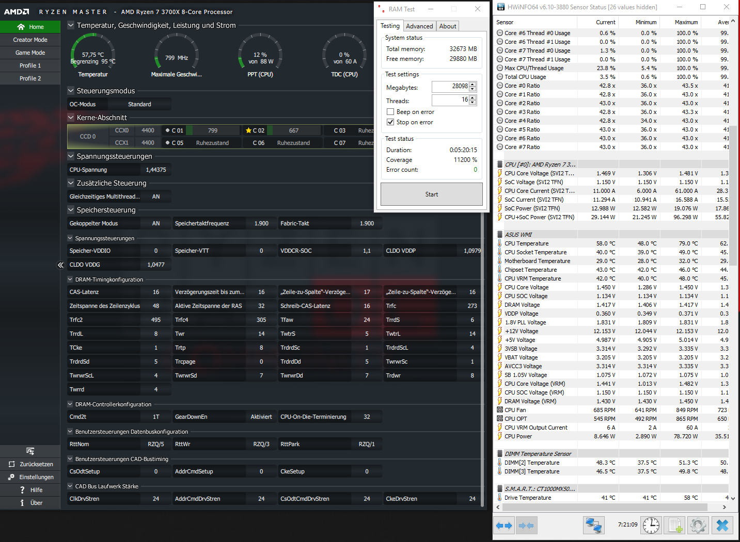Enable Beep on error checkbox
This screenshot has width=740, height=542.
click(x=390, y=112)
